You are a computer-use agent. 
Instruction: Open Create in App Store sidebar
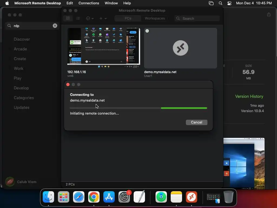point(20,59)
